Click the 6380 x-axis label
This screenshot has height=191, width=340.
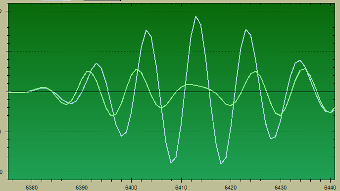[32, 188]
